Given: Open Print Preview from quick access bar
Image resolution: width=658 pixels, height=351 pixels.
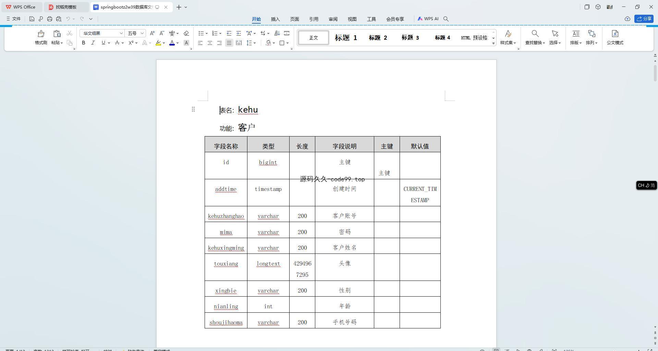Looking at the screenshot, I should click(59, 19).
